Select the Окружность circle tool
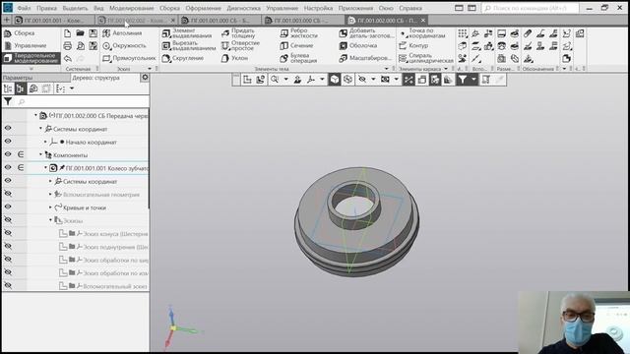The image size is (630, 354). 124,46
